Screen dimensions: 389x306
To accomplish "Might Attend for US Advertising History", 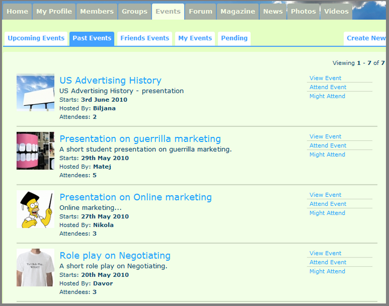I will click(327, 96).
